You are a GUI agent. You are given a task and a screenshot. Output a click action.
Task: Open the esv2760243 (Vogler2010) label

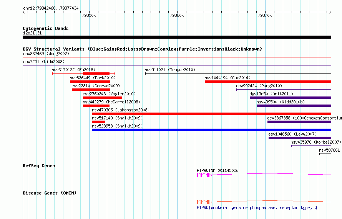coord(109,94)
